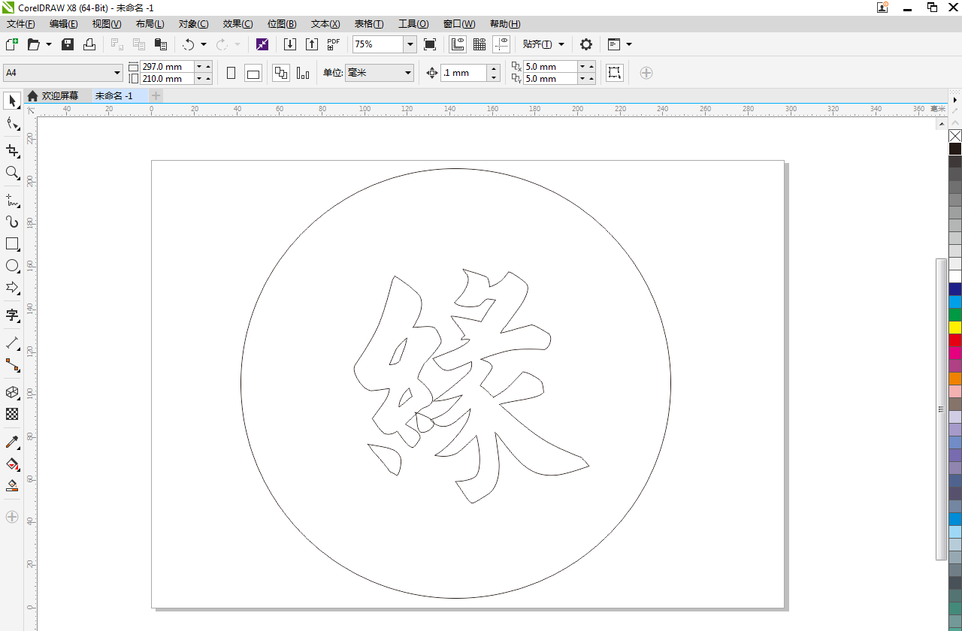Expand the Undo history dropdown arrow
The image size is (962, 631).
click(203, 44)
